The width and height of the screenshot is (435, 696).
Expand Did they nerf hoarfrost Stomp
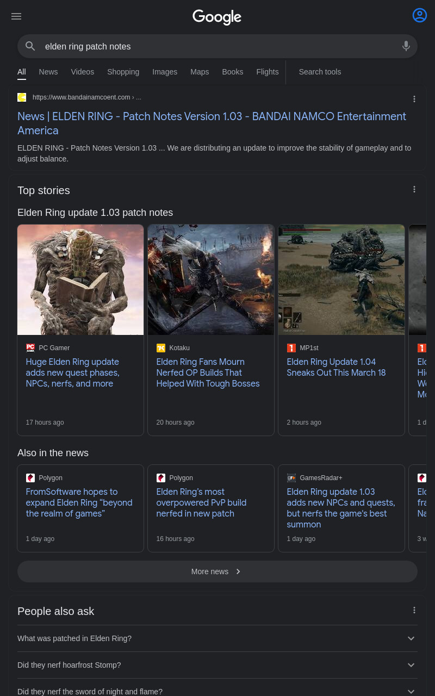pos(217,665)
